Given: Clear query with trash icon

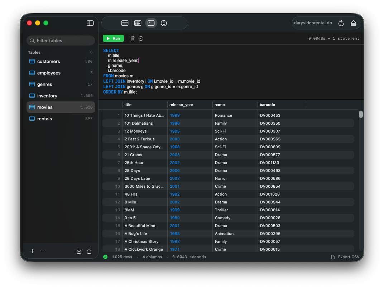Looking at the screenshot, I should point(133,38).
